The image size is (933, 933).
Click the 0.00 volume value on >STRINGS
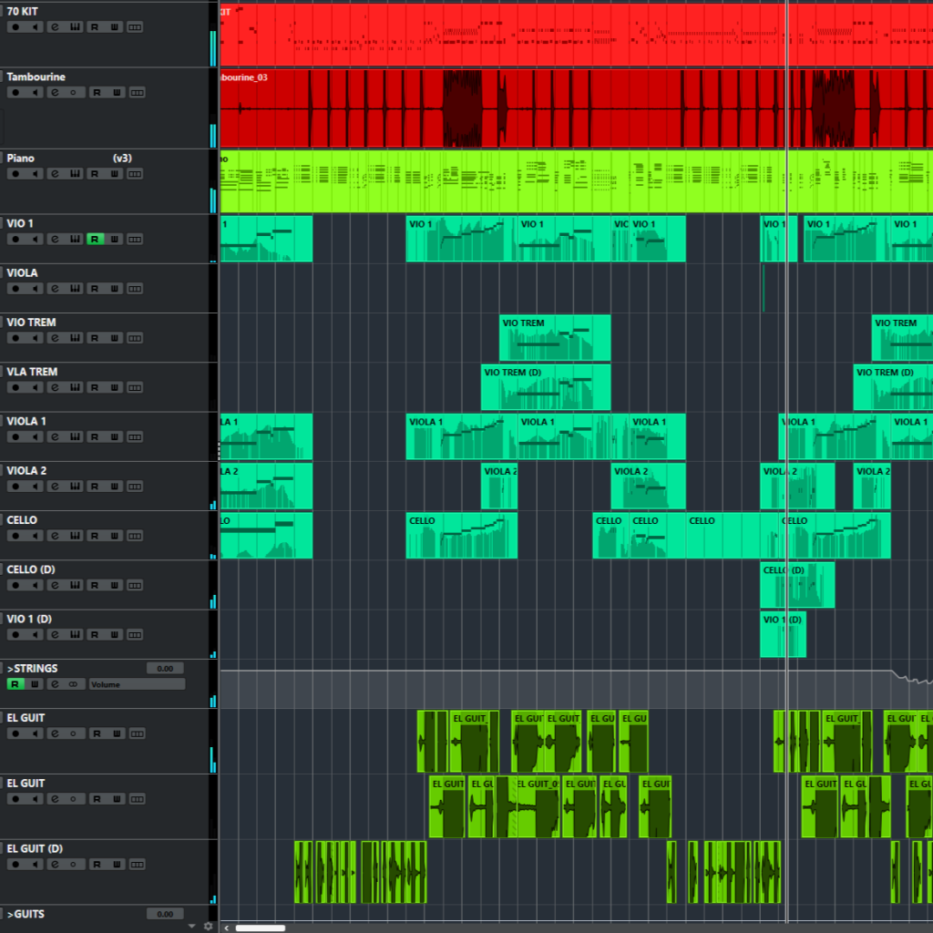click(x=165, y=668)
